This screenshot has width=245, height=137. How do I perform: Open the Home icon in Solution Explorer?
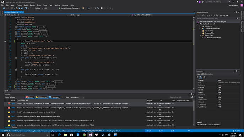203,16
